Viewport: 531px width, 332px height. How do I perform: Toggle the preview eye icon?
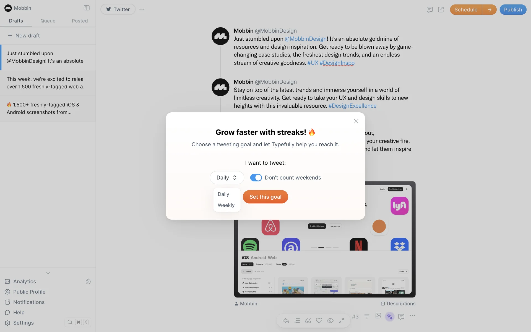[x=330, y=320]
